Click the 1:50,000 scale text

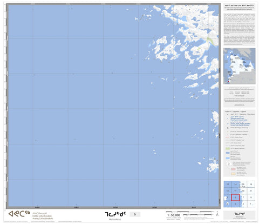coord(174,215)
